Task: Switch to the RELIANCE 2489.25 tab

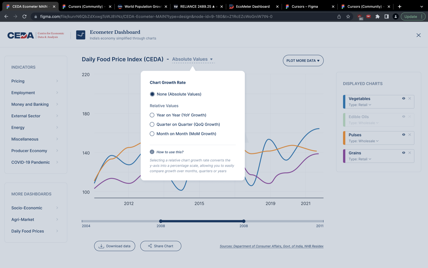Action: pos(198,6)
